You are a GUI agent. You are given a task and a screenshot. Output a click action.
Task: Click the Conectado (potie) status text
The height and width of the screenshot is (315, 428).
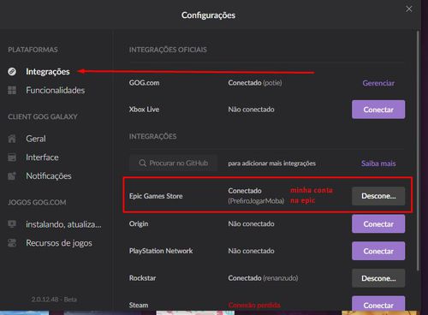click(x=255, y=83)
